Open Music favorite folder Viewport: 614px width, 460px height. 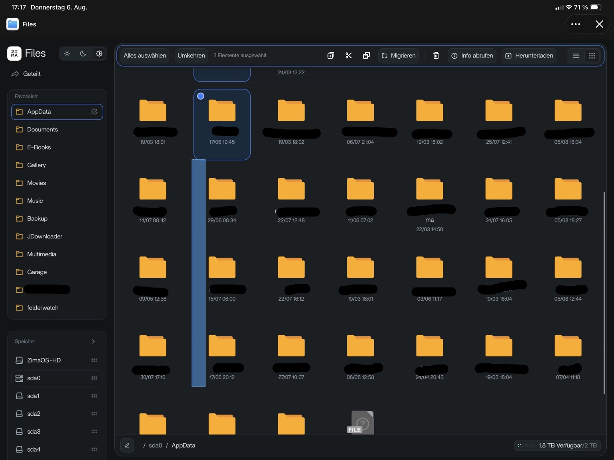(57, 201)
